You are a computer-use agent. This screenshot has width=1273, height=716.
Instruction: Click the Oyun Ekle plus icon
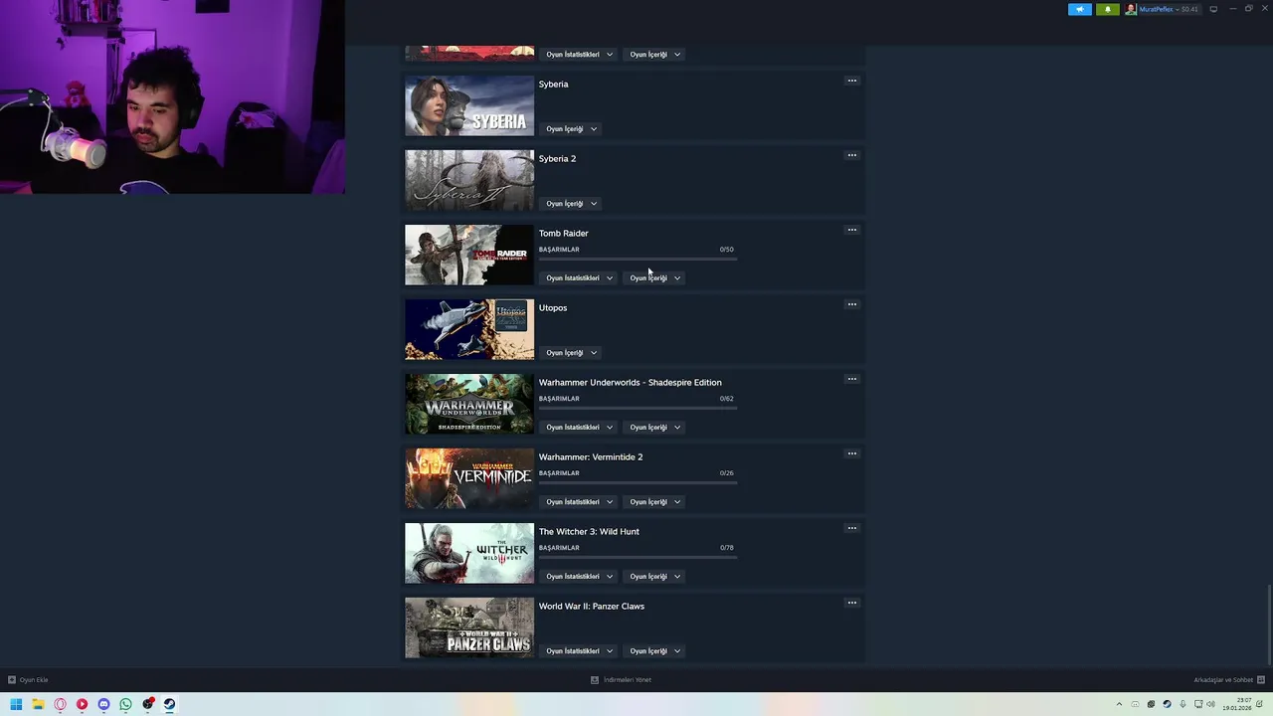pyautogui.click(x=12, y=680)
